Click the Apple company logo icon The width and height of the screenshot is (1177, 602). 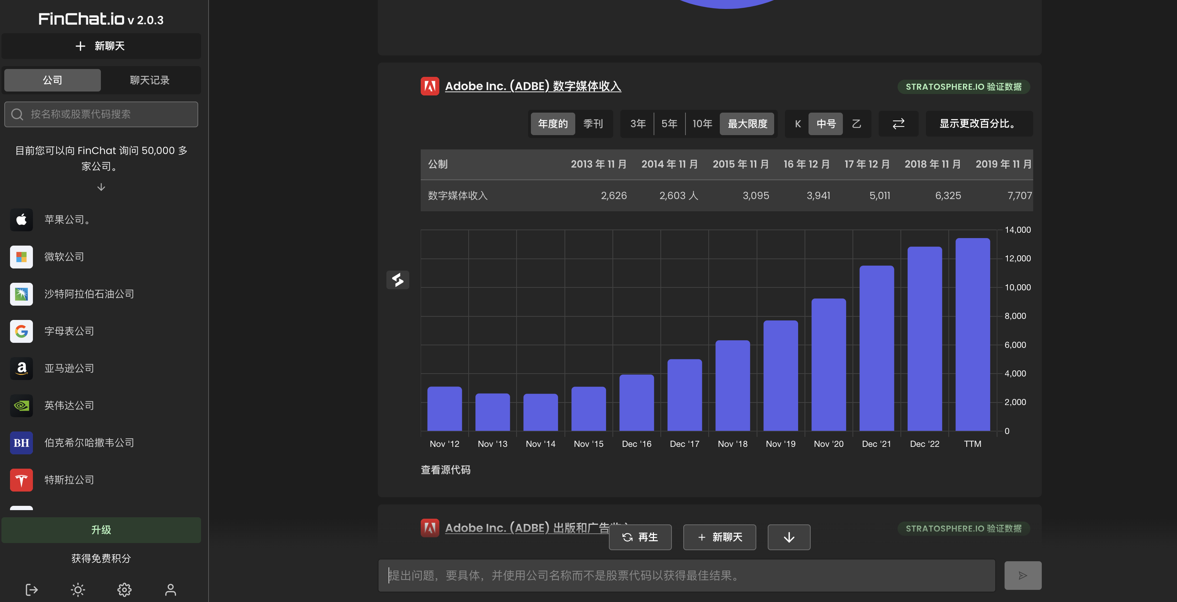point(21,219)
